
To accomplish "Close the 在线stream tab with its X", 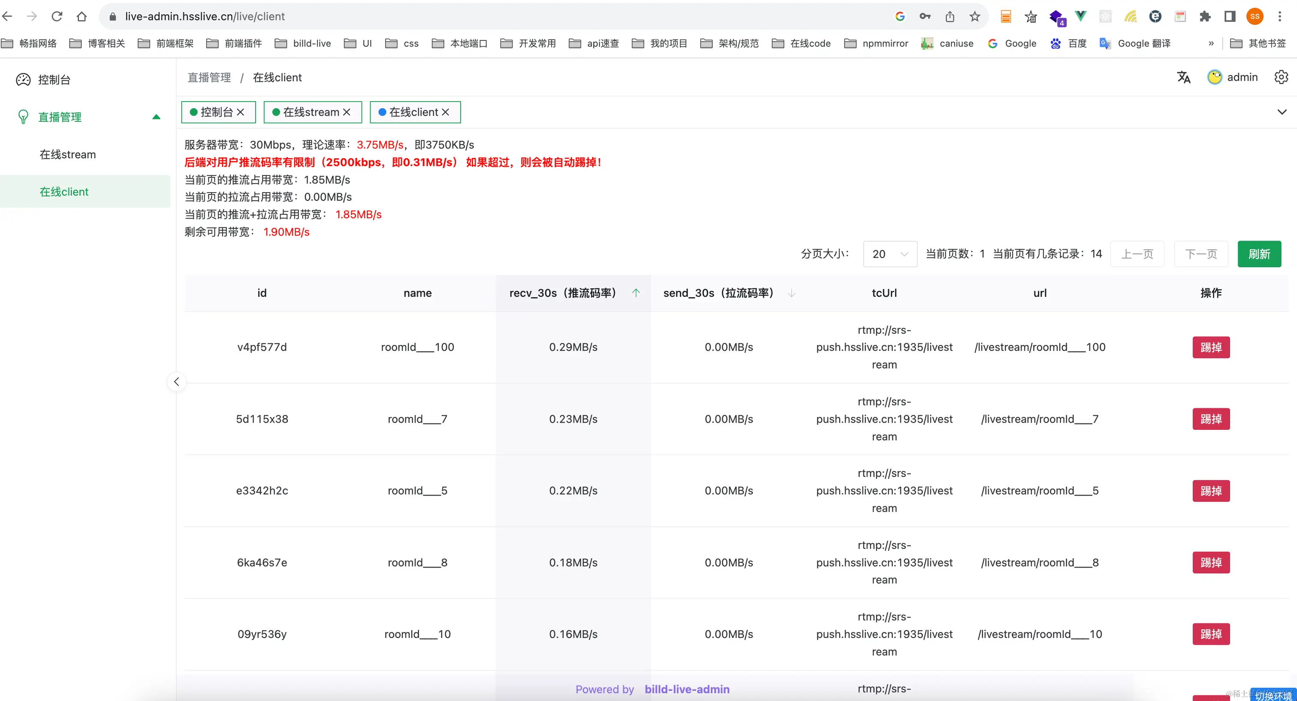I will 347,112.
